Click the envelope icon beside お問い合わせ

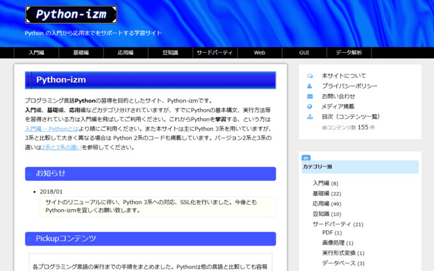coord(310,96)
